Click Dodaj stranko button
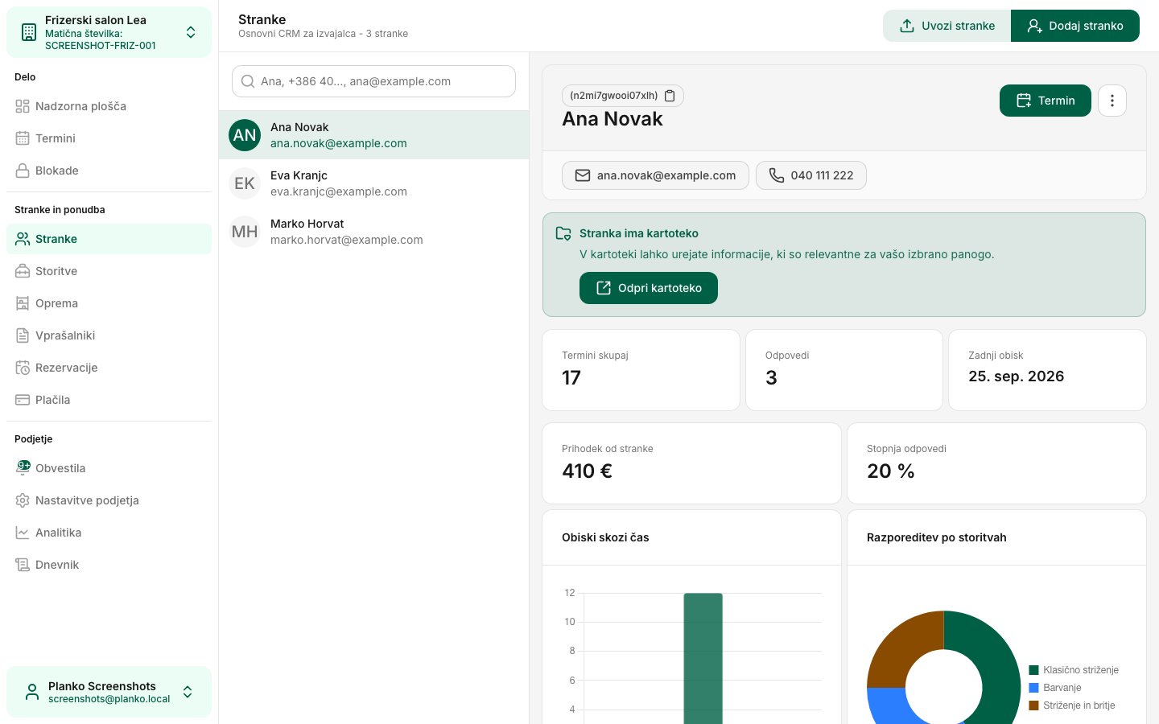This screenshot has width=1159, height=724. pyautogui.click(x=1075, y=26)
